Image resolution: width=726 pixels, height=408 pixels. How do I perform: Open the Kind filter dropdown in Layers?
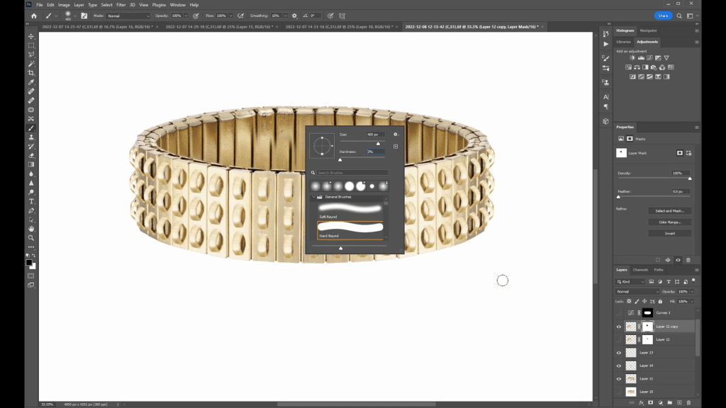pyautogui.click(x=630, y=282)
